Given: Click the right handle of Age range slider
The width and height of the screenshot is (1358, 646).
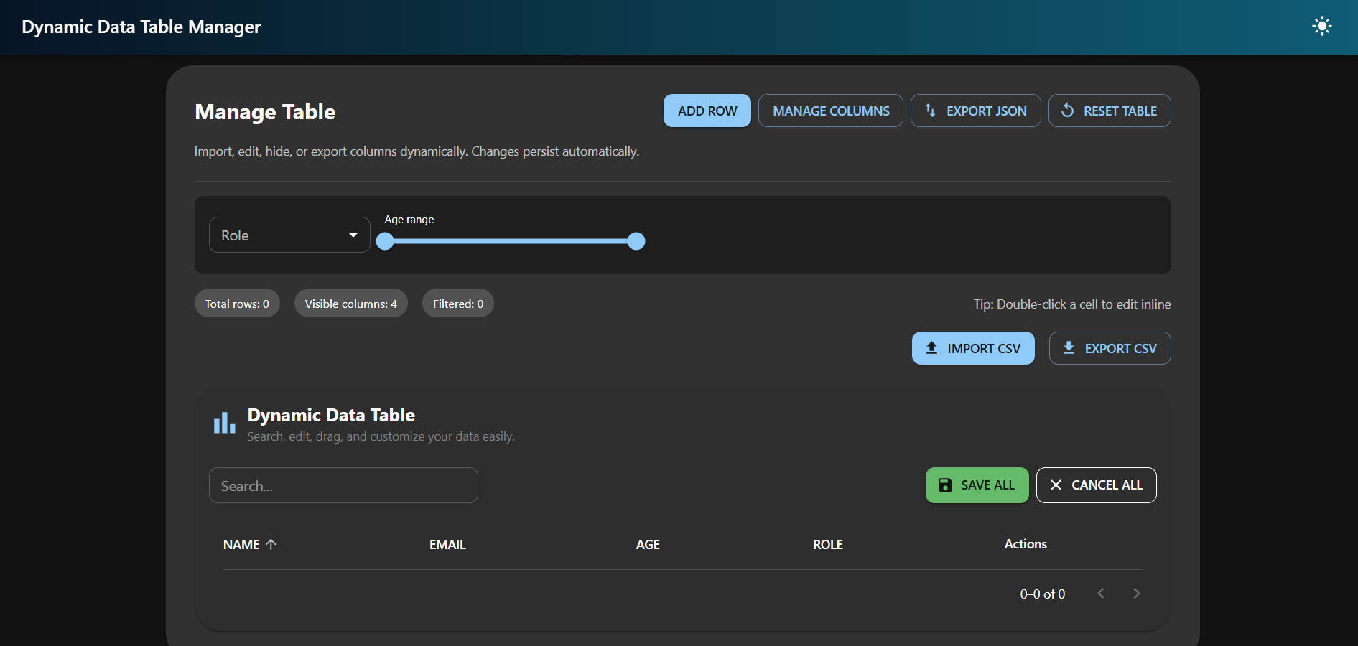Looking at the screenshot, I should (636, 242).
